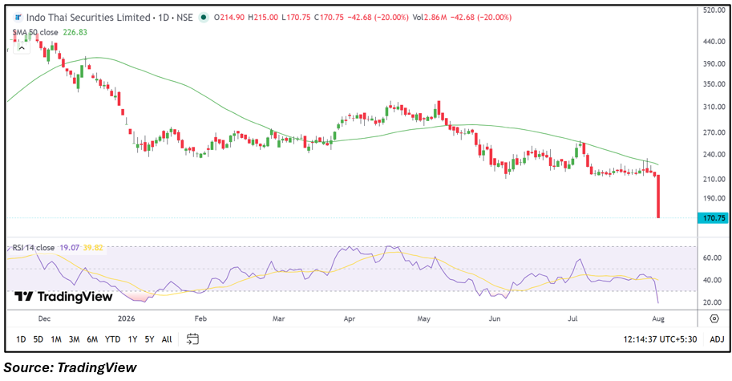Select the 5Y time range
The image size is (732, 381).
[149, 339]
